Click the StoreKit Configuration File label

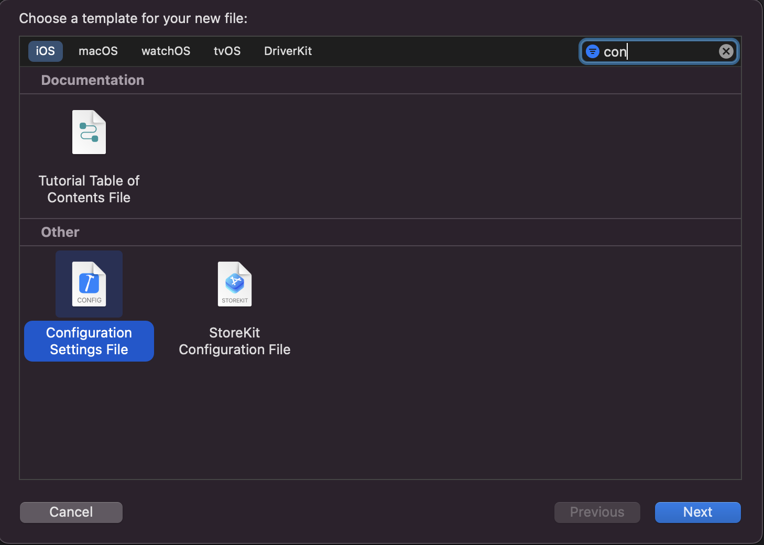[x=235, y=341]
